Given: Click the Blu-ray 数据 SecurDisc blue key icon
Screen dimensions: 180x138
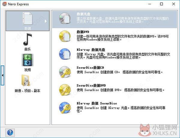Looking at the screenshot, I should pyautogui.click(x=65, y=108).
